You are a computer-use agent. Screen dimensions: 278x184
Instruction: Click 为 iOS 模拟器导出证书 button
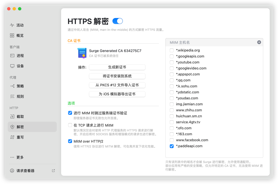pos(117,94)
